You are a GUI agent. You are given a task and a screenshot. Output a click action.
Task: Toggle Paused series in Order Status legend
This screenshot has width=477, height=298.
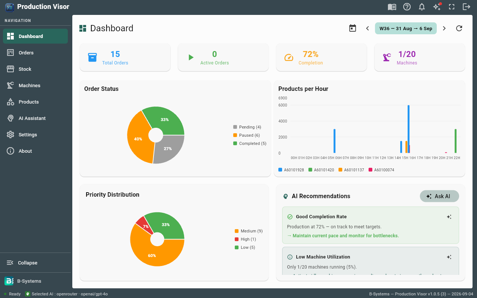coord(246,135)
